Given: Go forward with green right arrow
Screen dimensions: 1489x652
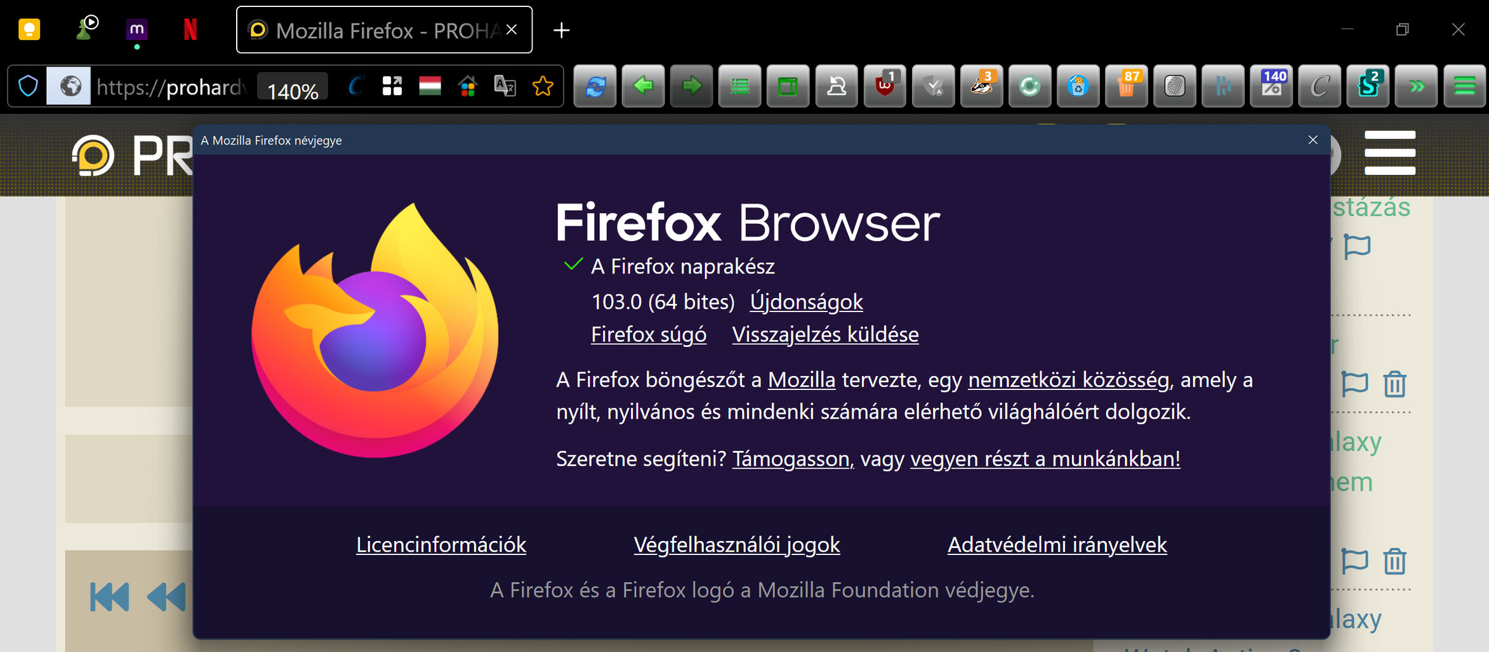Looking at the screenshot, I should click(x=691, y=86).
